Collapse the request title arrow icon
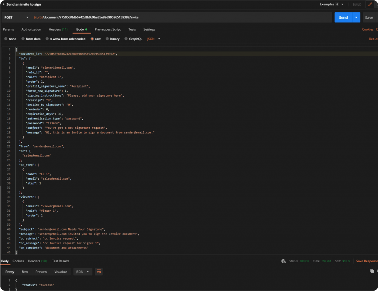378x291 pixels. coord(4,4)
